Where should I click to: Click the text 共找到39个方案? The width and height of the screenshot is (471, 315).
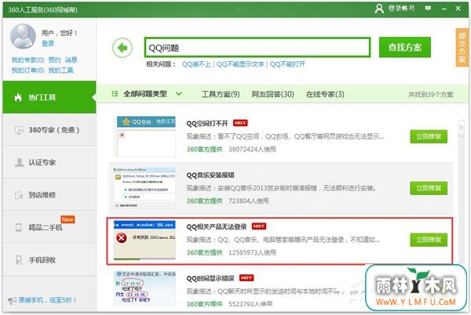[430, 95]
